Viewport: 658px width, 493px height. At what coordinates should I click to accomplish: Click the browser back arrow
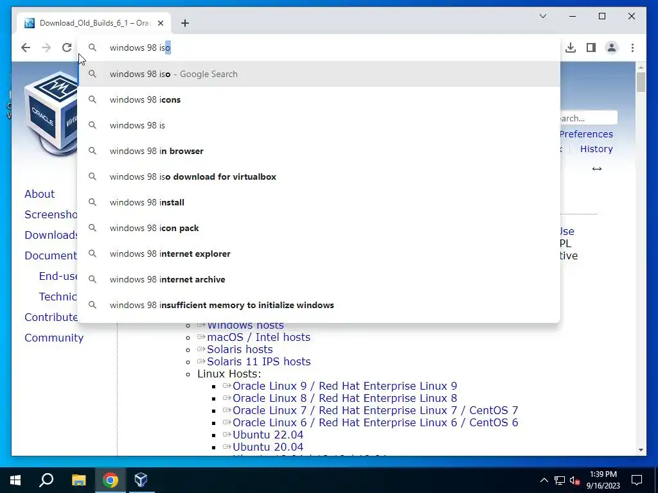pyautogui.click(x=26, y=48)
